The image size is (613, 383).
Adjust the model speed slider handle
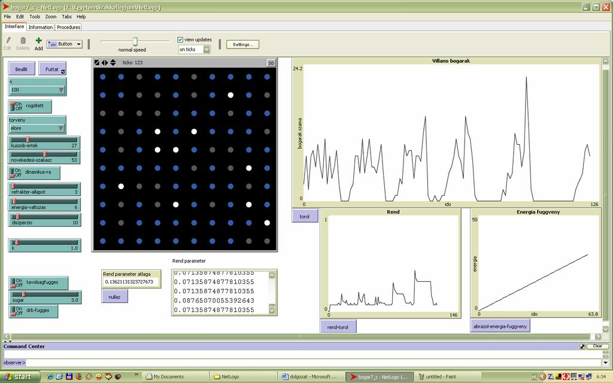(x=135, y=41)
